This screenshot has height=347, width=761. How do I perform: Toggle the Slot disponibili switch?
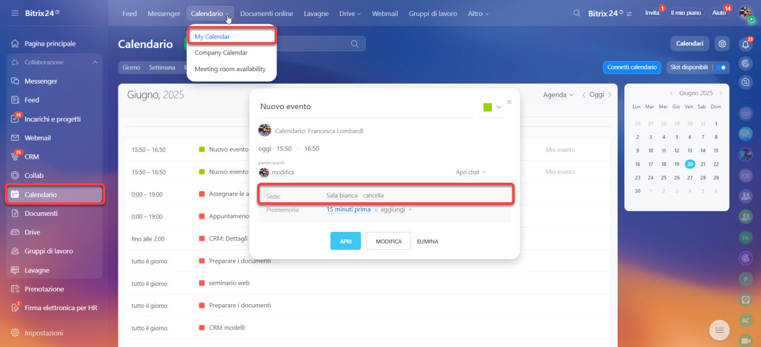pyautogui.click(x=721, y=68)
